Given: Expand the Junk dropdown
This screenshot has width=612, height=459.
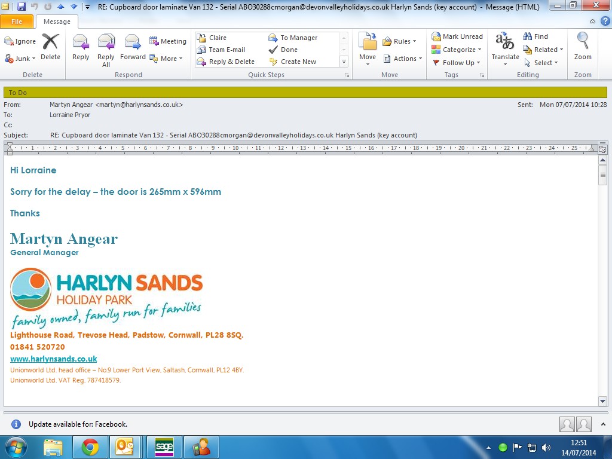Looking at the screenshot, I should [21, 59].
